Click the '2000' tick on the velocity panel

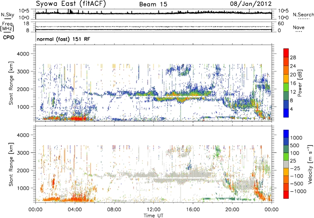[23, 170]
